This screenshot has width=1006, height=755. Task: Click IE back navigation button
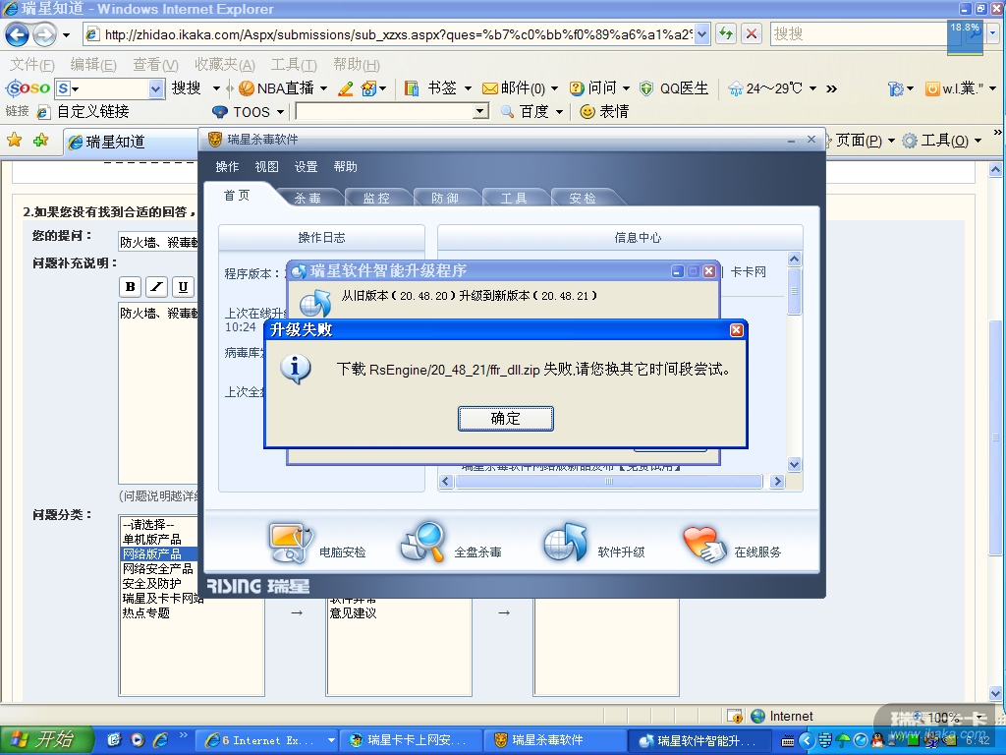[x=18, y=34]
